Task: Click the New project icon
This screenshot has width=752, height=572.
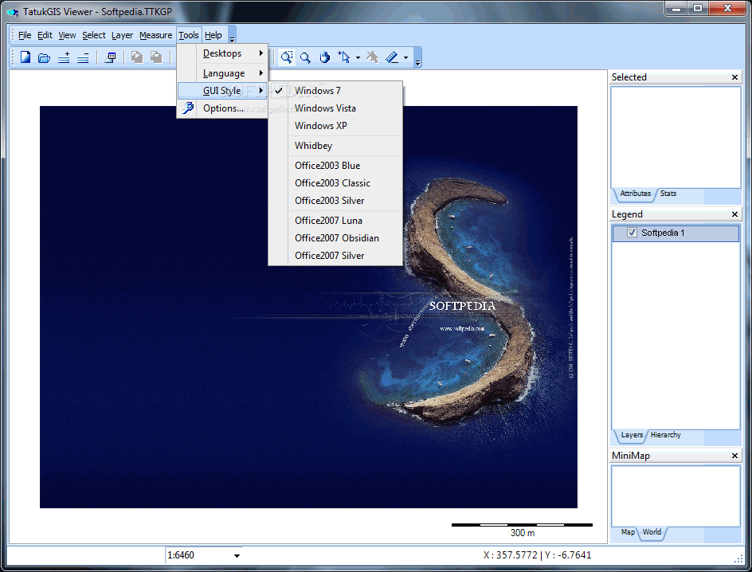Action: pyautogui.click(x=25, y=57)
